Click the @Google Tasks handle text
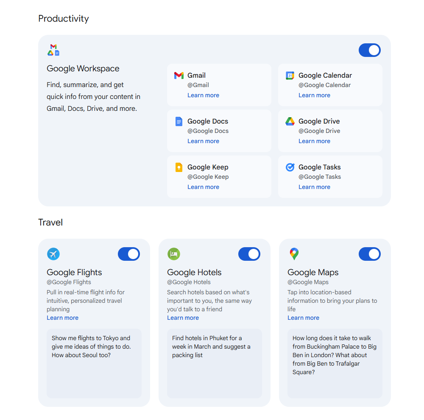 click(320, 177)
